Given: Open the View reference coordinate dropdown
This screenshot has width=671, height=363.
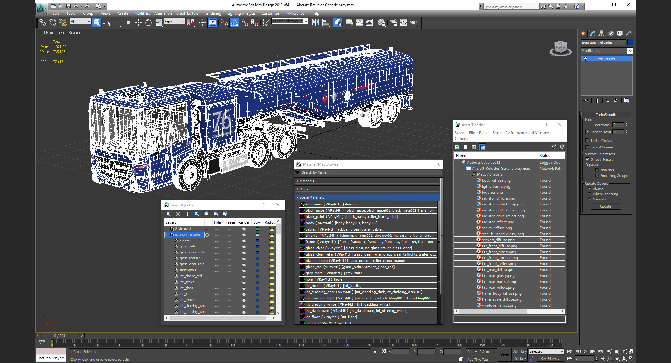Looking at the screenshot, I should 174,21.
